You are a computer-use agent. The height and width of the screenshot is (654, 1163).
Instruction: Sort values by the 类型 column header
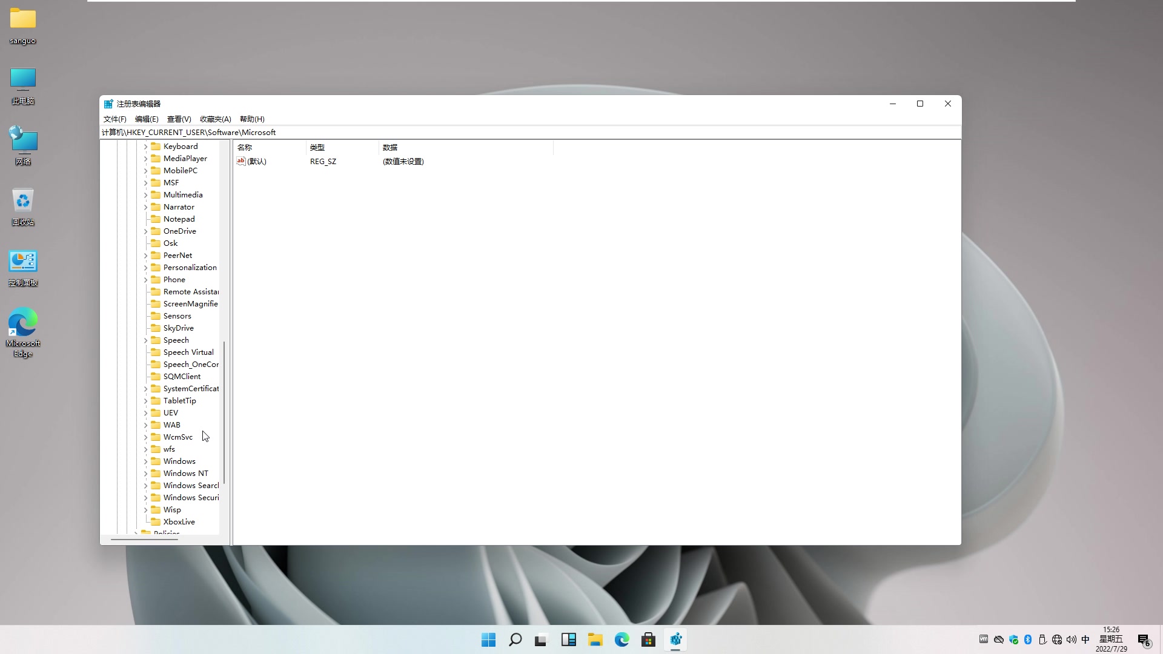coord(317,147)
